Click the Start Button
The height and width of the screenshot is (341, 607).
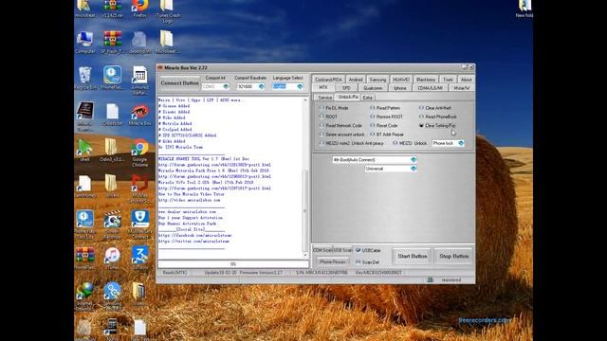pyautogui.click(x=413, y=257)
